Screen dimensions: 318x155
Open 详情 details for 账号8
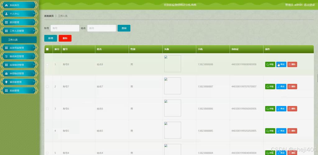[270, 64]
